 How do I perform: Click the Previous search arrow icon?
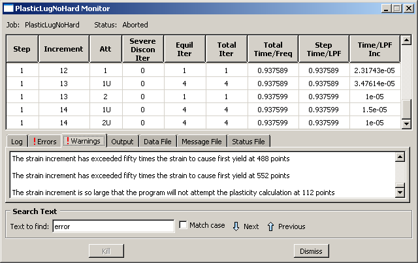pos(270,226)
